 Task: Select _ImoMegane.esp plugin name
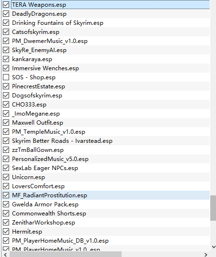36,114
